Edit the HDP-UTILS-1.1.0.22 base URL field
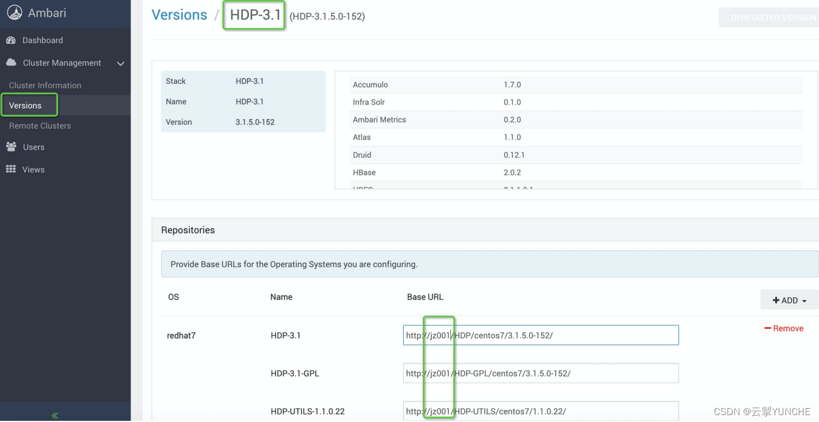This screenshot has height=422, width=819. [541, 411]
